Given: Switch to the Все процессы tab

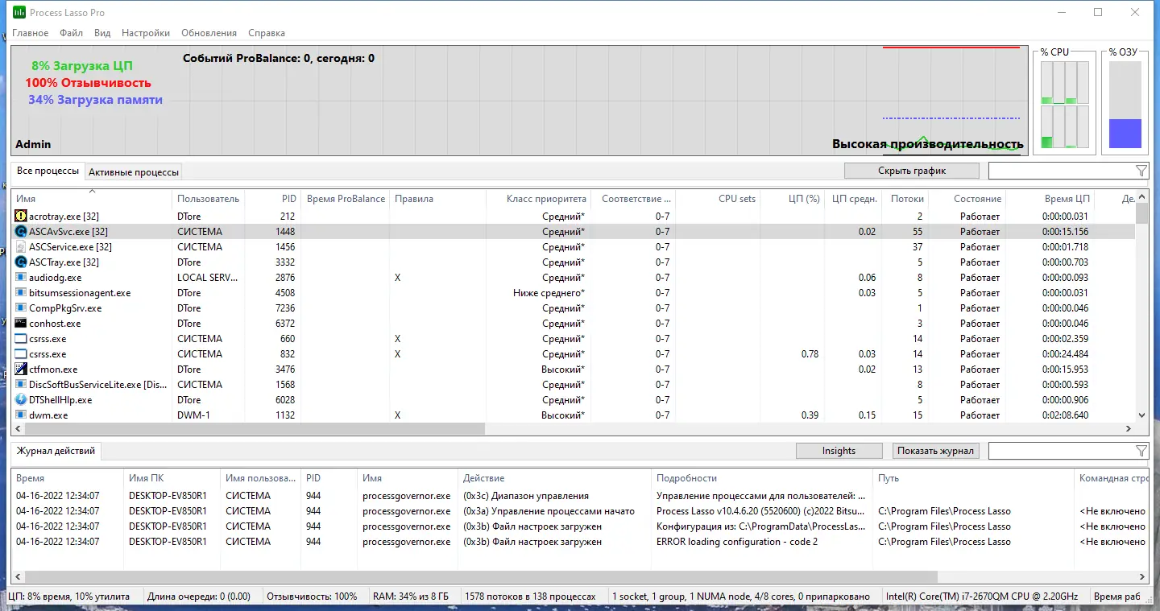Looking at the screenshot, I should pos(48,171).
